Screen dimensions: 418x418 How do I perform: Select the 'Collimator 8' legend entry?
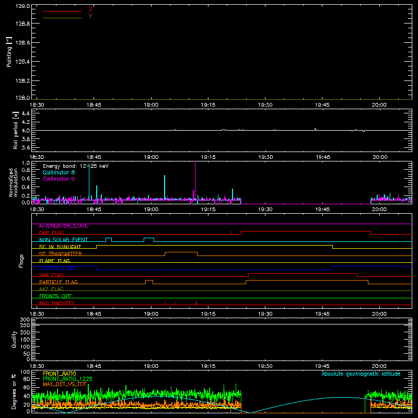(59, 172)
